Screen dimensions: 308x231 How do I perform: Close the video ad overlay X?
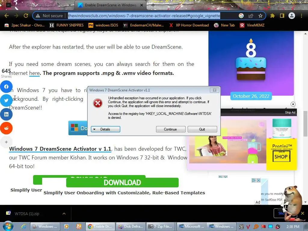tap(293, 104)
